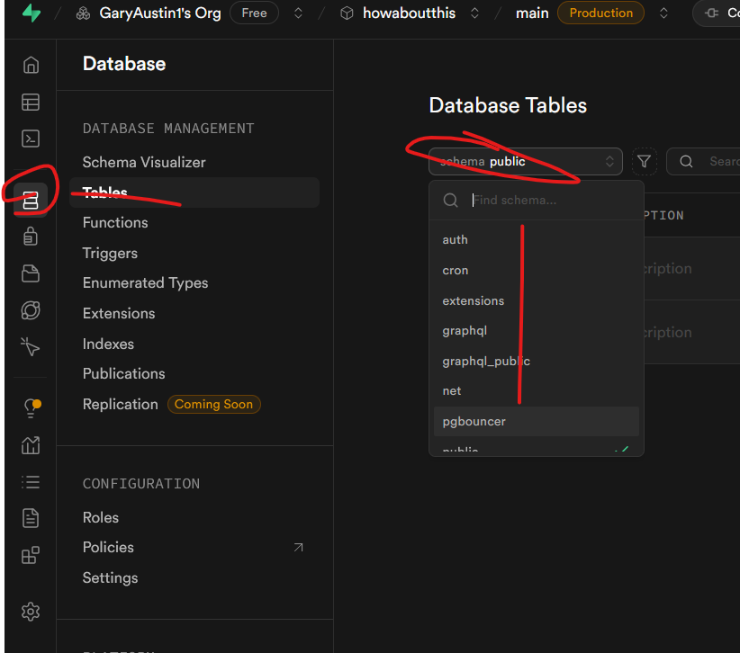
Task: Open the project Home icon in sidebar
Action: tap(31, 66)
